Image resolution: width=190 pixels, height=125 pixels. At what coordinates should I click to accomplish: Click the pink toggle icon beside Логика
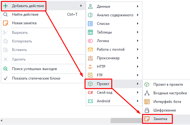pos(90,41)
